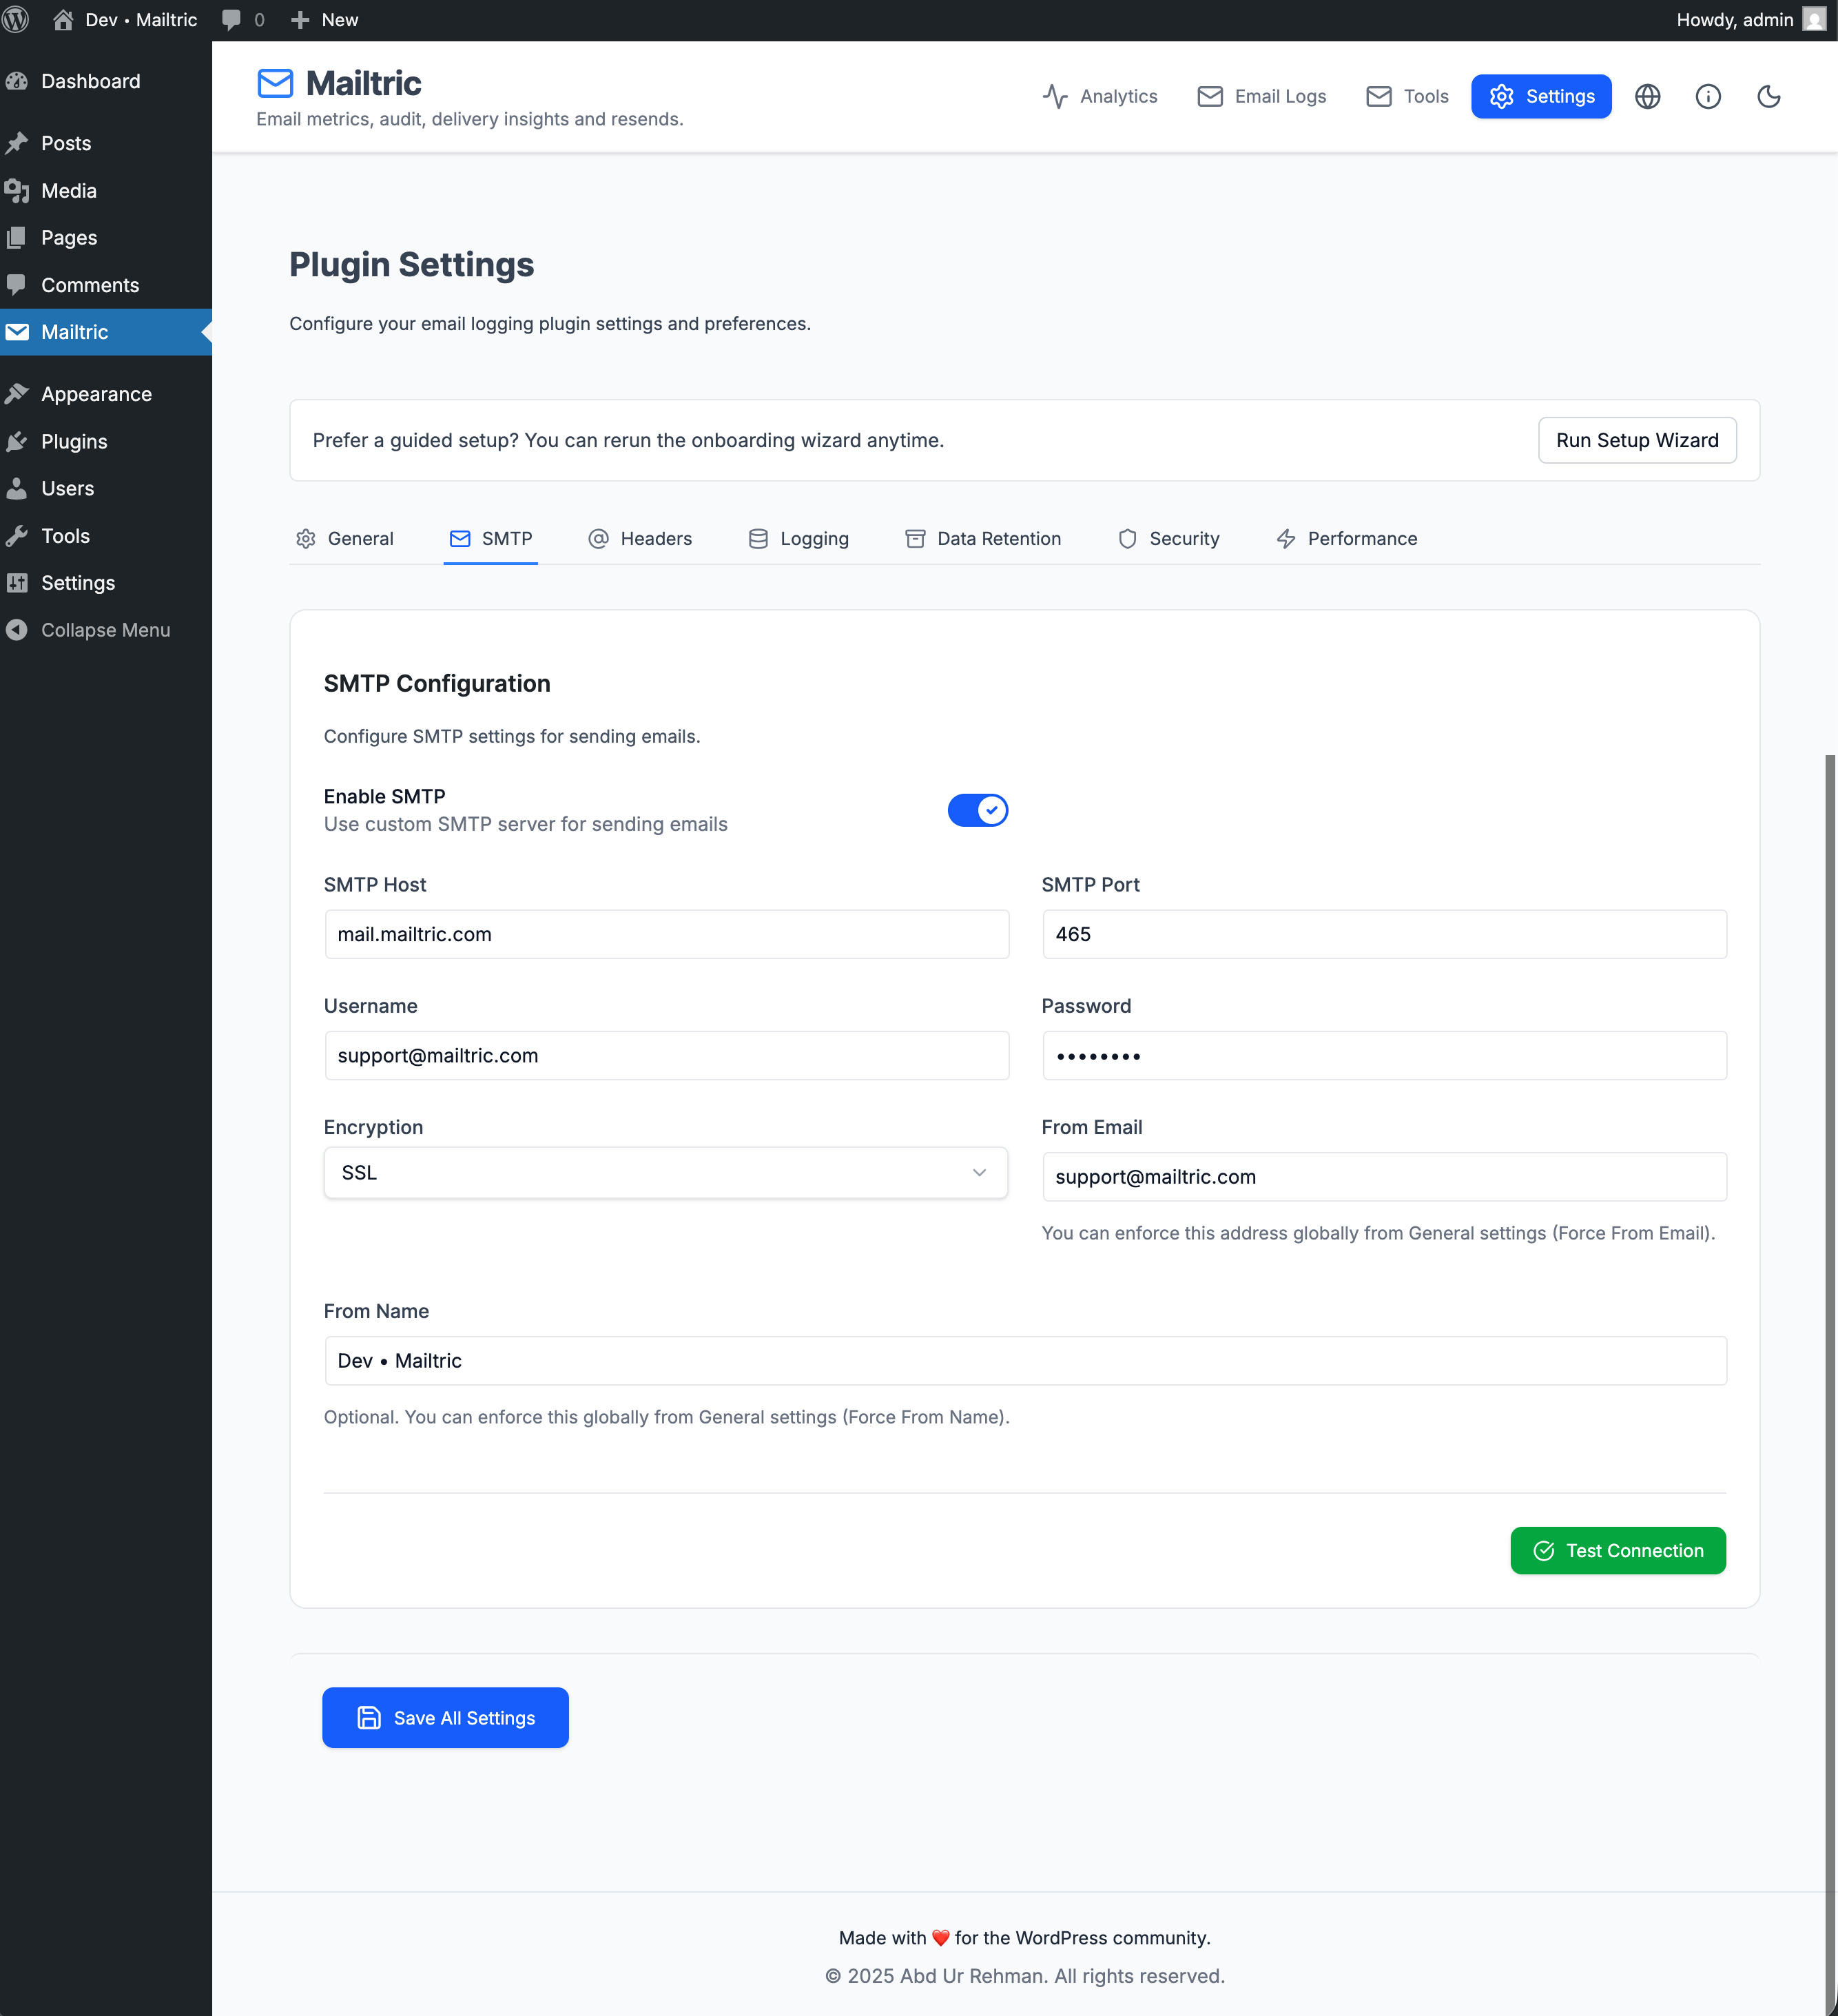Run the Setup Wizard
Image resolution: width=1838 pixels, height=2016 pixels.
(x=1636, y=440)
